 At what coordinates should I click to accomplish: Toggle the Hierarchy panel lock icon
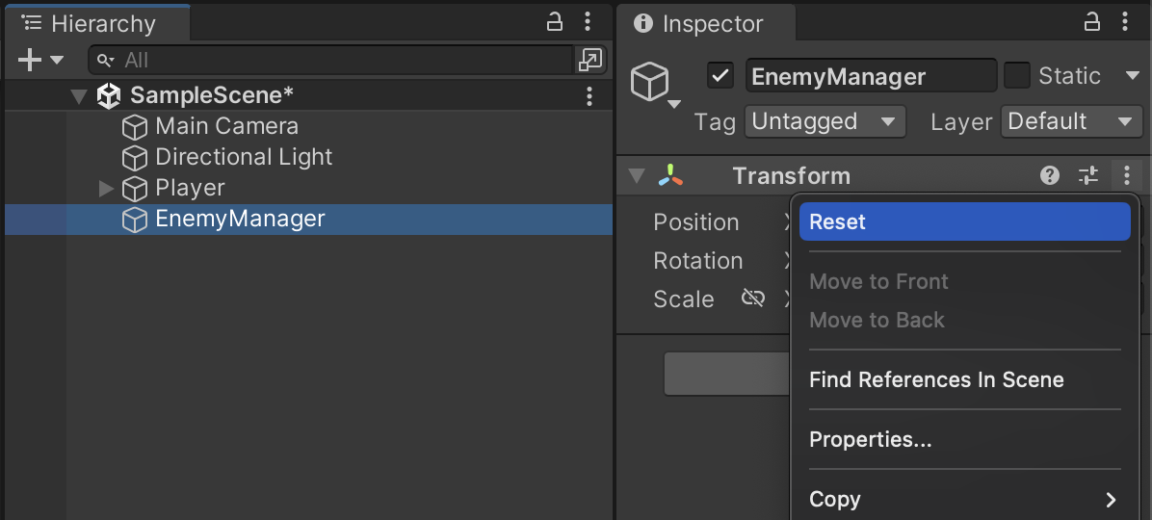pos(555,23)
